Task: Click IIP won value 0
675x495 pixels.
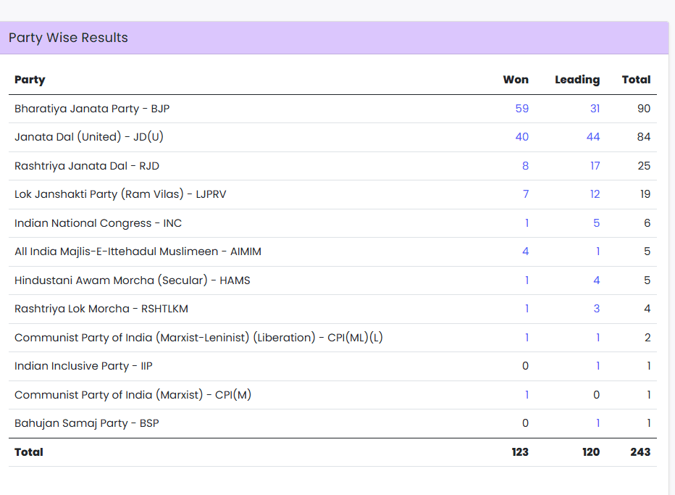Action: point(525,366)
